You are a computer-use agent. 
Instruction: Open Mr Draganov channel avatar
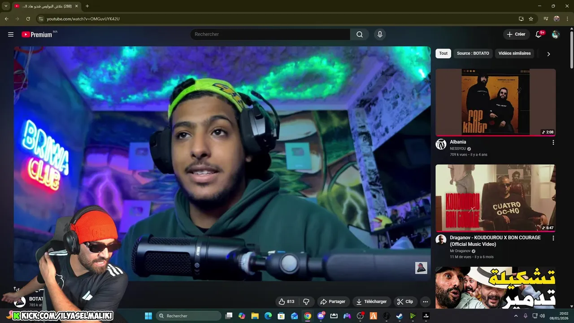coord(441,240)
